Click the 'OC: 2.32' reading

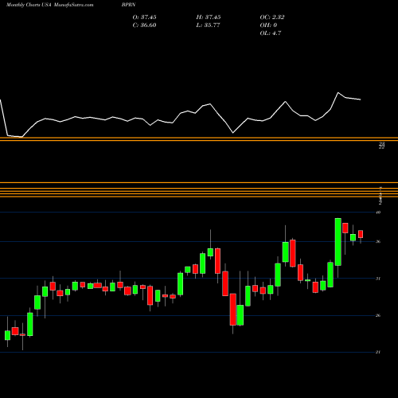[272, 18]
